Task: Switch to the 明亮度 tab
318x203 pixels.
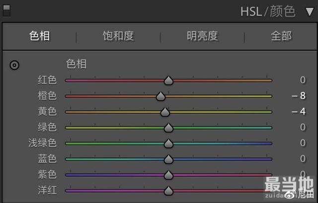Action: click(x=202, y=36)
